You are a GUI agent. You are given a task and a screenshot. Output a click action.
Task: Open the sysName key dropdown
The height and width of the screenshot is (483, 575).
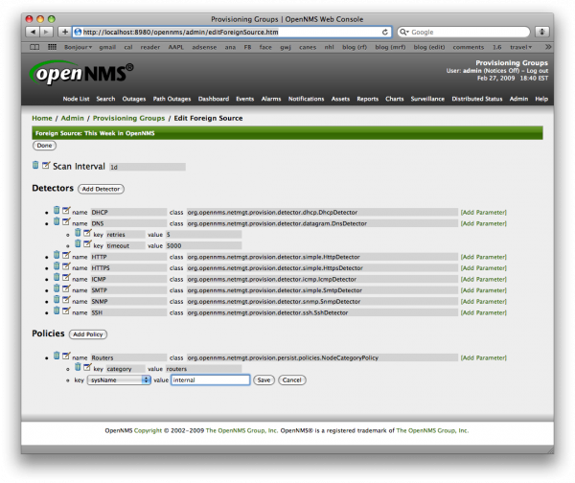[x=119, y=379]
